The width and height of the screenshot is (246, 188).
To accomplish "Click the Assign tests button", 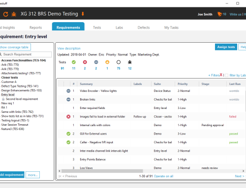I will 226,47.
